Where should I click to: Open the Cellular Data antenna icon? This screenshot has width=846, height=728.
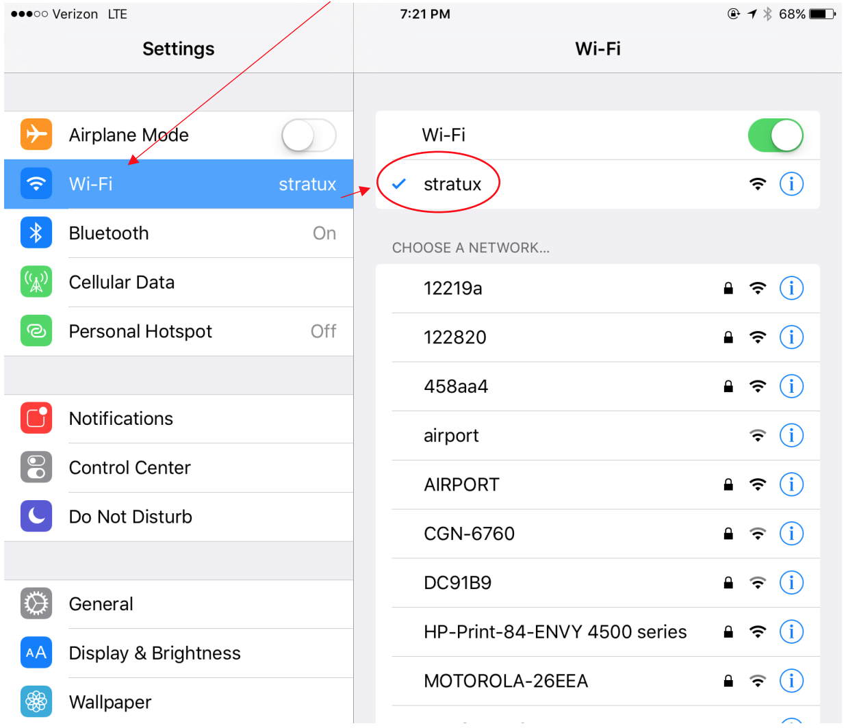click(x=36, y=282)
